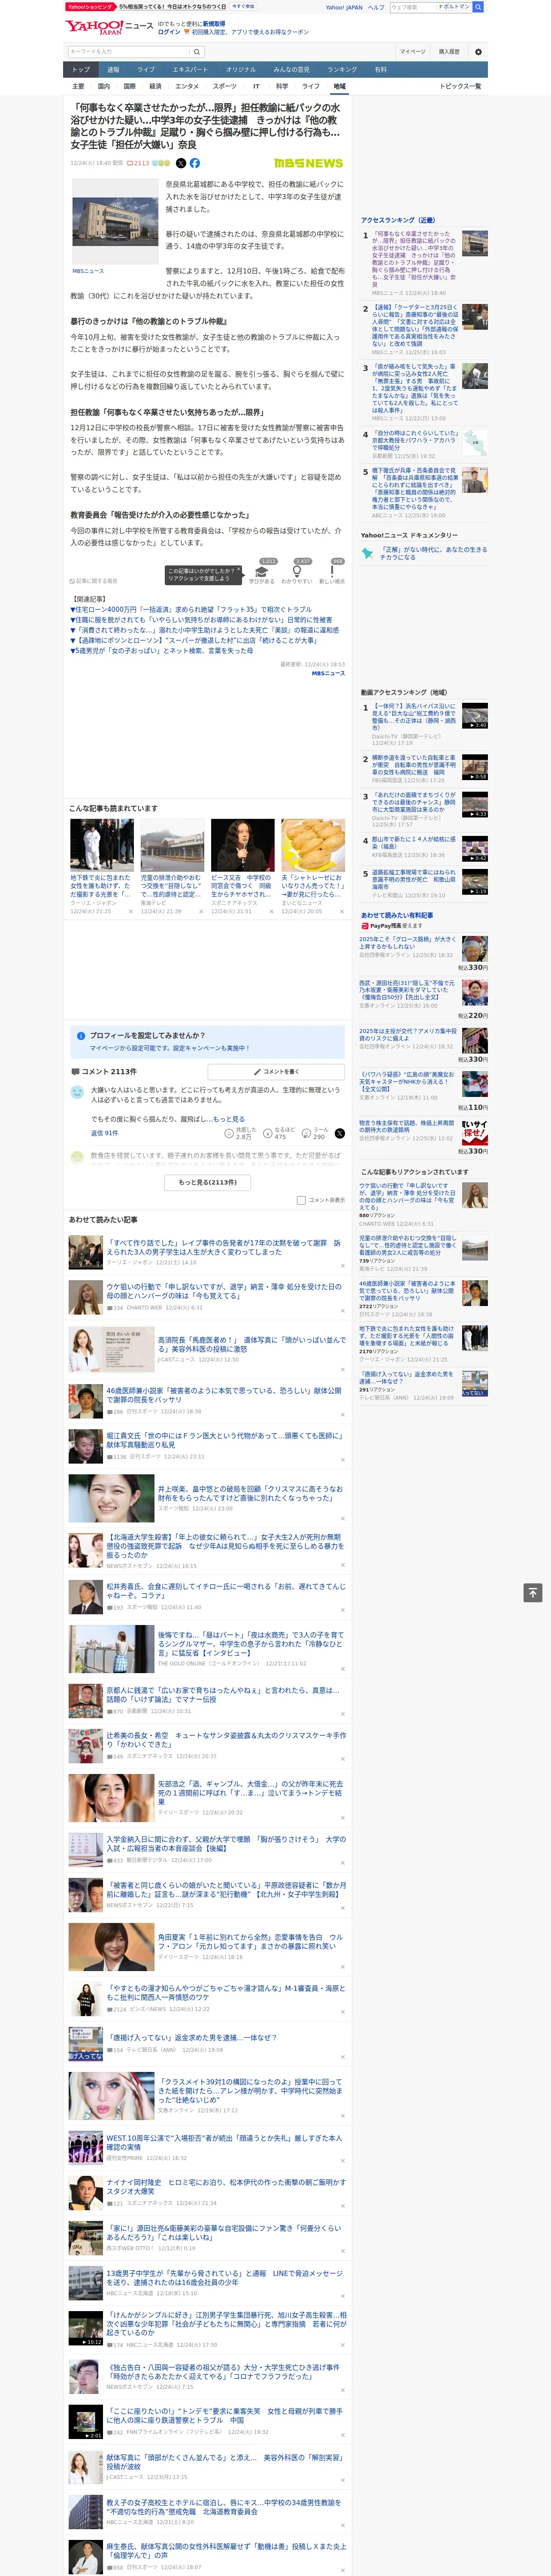This screenshot has height=2576, width=551.
Task: Open article 堀江貴文氏 in recommended list
Action: pyautogui.click(x=224, y=1439)
